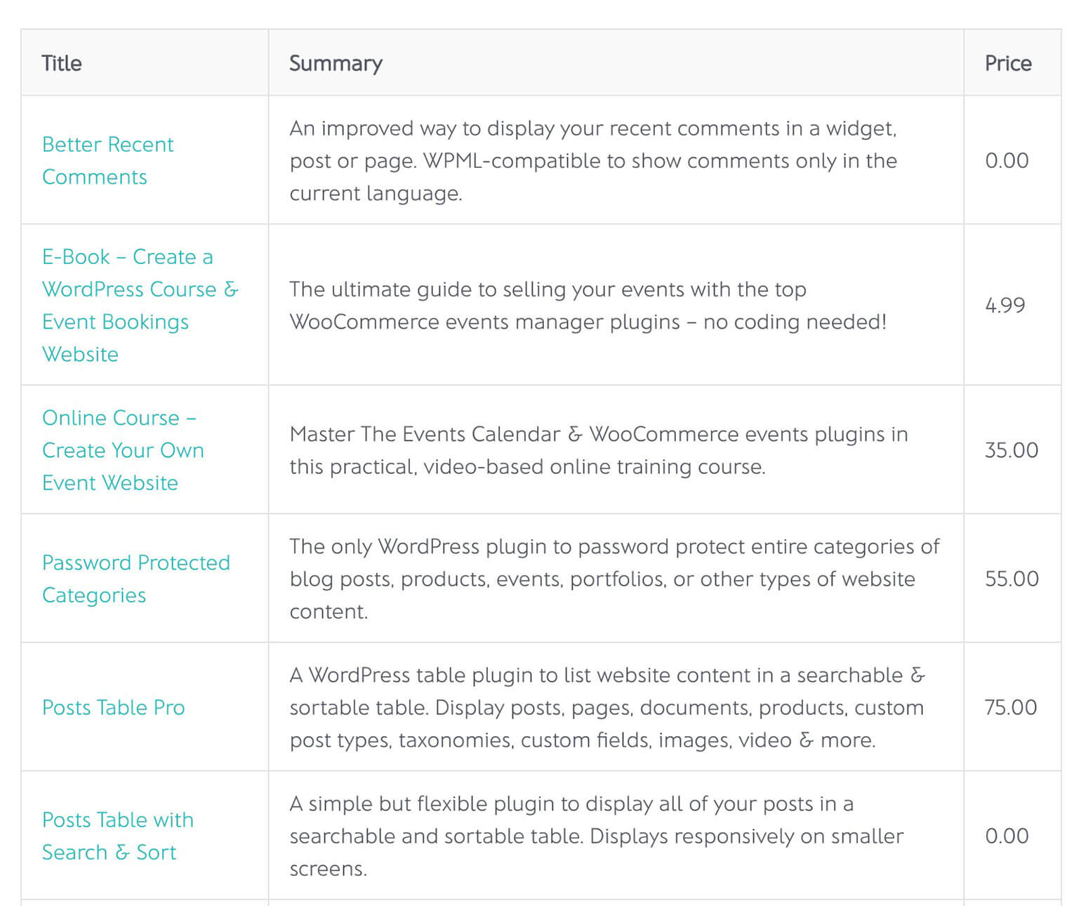Click the 4.99 price cell
Image resolution: width=1081 pixels, height=906 pixels.
coord(1004,306)
